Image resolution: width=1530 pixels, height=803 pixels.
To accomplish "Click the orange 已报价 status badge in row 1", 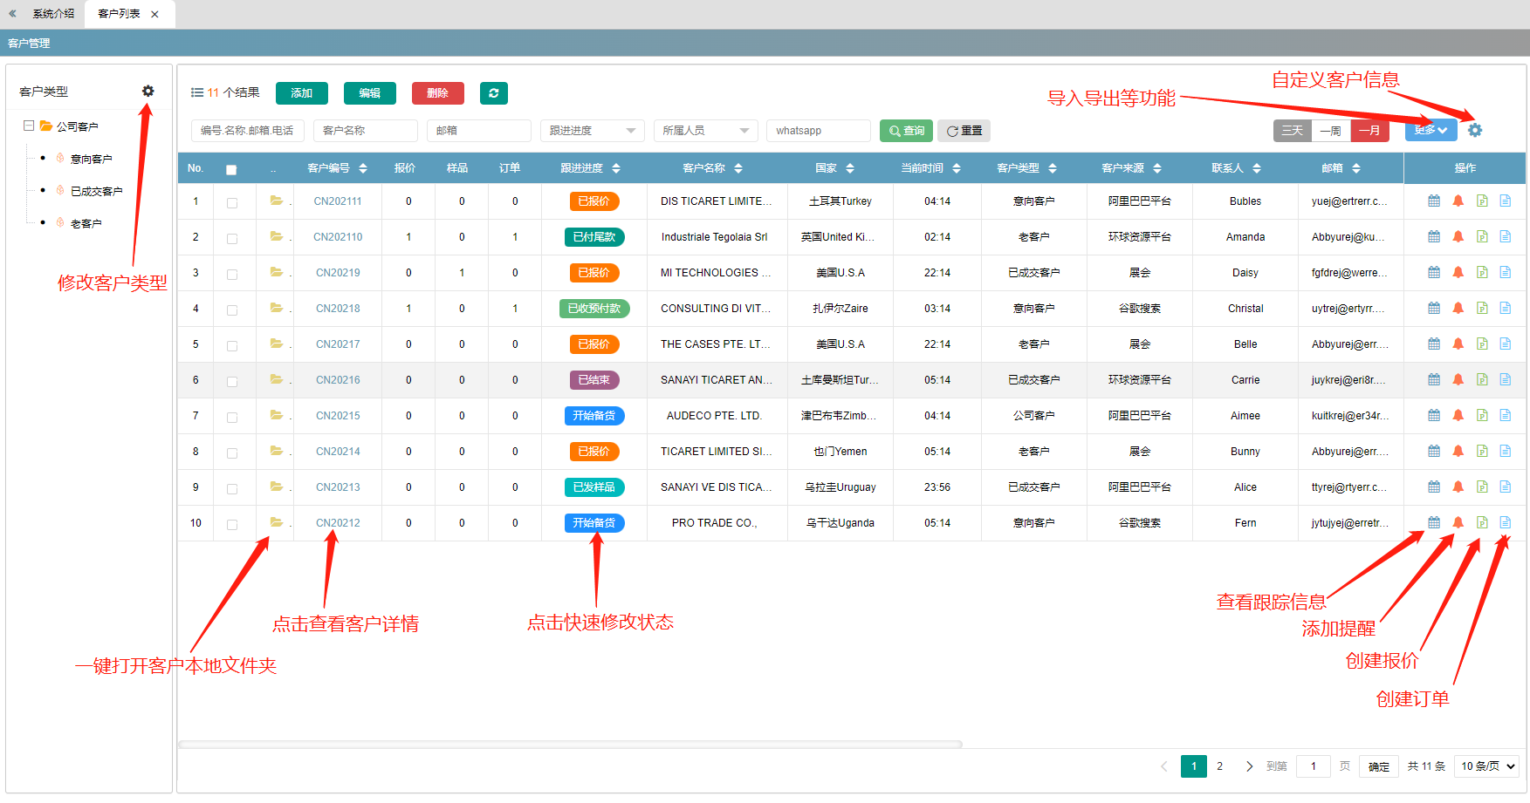I will pos(594,201).
